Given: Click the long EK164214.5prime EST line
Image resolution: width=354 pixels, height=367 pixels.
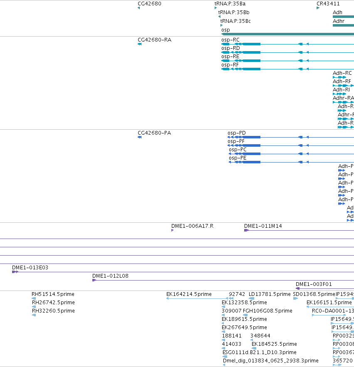Looking at the screenshot, I should [197, 298].
